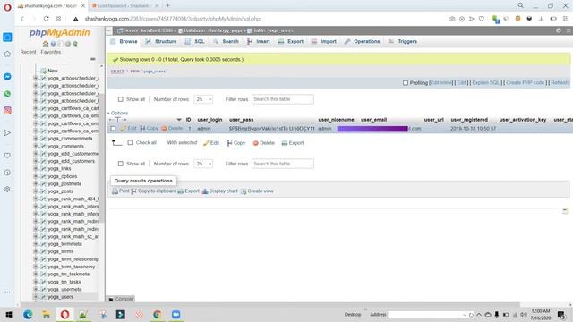This screenshot has height=322, width=573.
Task: Expand yoga_usermeta table node
Action: pos(36,289)
